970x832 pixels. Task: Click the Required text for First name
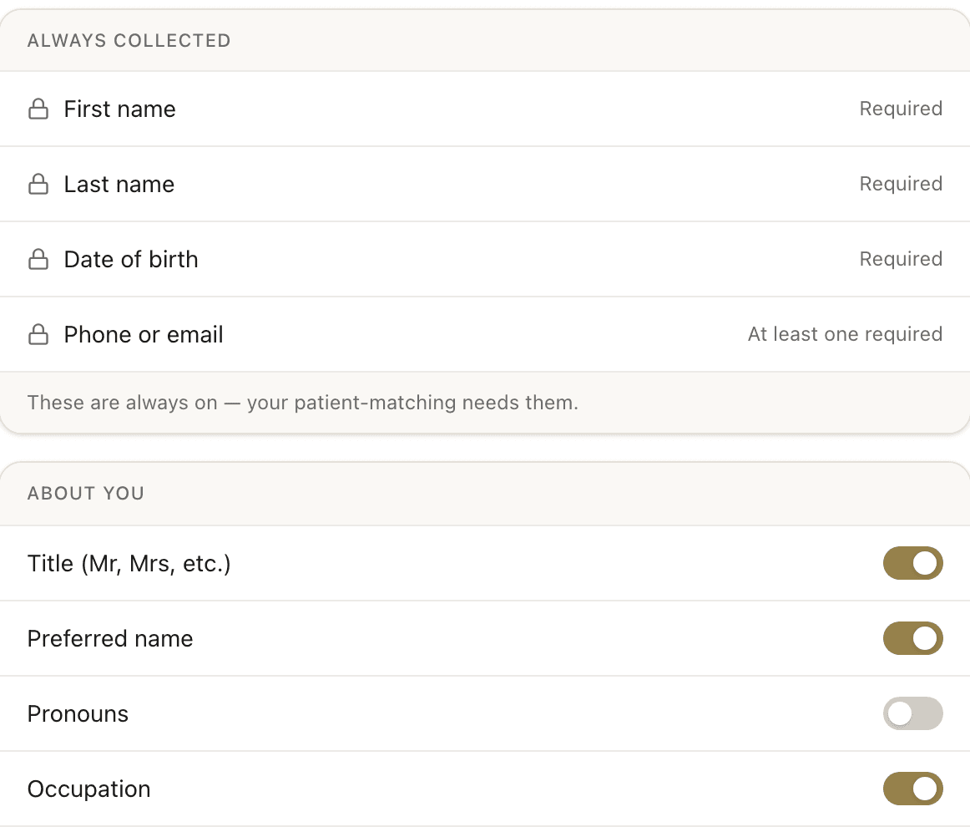pyautogui.click(x=901, y=109)
